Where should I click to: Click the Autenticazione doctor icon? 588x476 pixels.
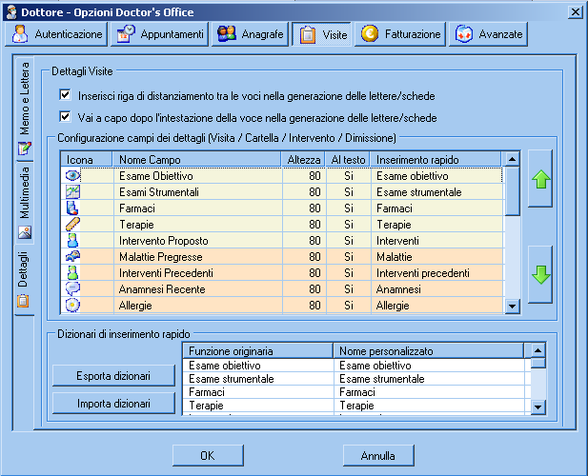coord(19,33)
